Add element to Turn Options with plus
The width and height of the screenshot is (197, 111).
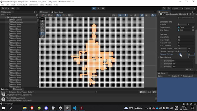pos(187,70)
